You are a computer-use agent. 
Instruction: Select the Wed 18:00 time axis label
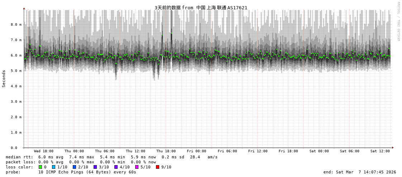44,151
